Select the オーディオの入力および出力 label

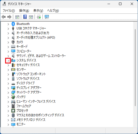(x=33, y=33)
